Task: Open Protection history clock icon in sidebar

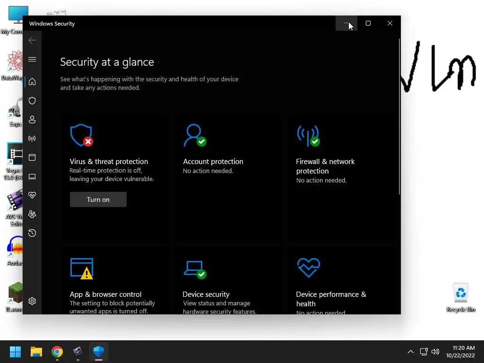Action: point(32,233)
